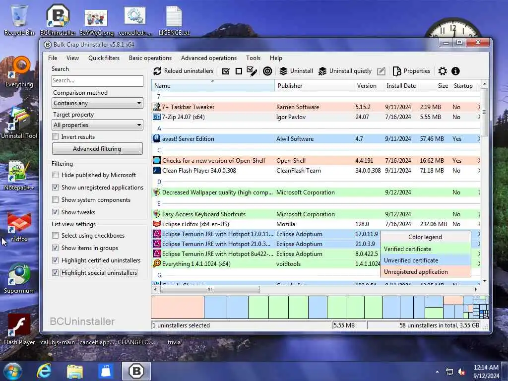Image resolution: width=508 pixels, height=381 pixels.
Task: Open the Basic operations menu
Action: point(150,58)
